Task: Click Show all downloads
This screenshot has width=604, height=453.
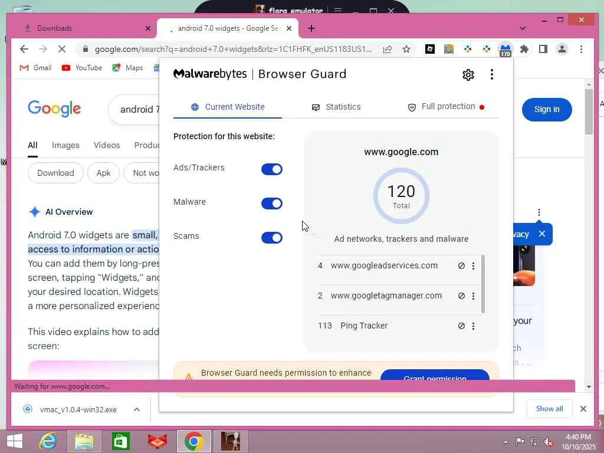Action: point(549,409)
